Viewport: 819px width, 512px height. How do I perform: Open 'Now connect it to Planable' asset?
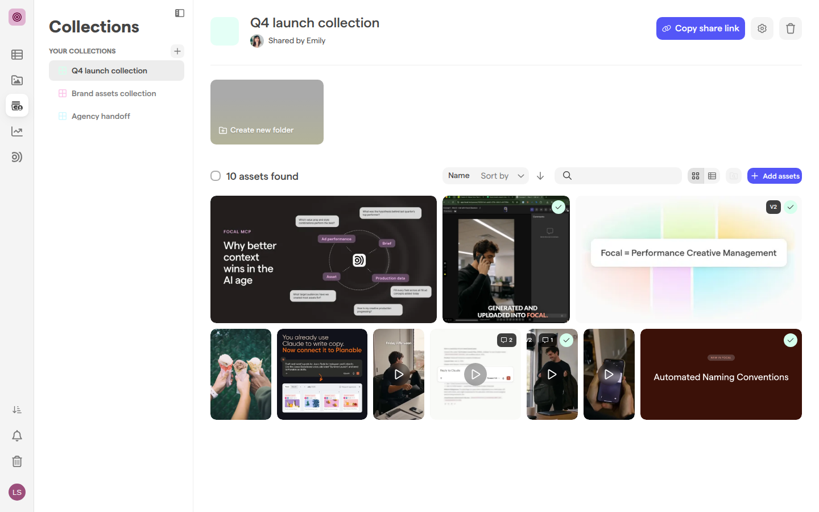point(322,374)
